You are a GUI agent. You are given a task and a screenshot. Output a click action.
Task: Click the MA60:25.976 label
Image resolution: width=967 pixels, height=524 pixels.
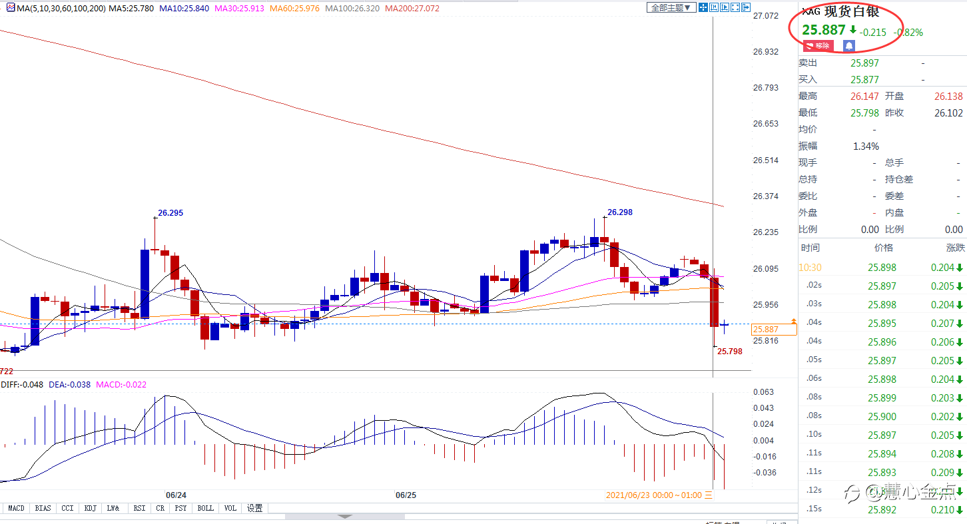click(294, 9)
